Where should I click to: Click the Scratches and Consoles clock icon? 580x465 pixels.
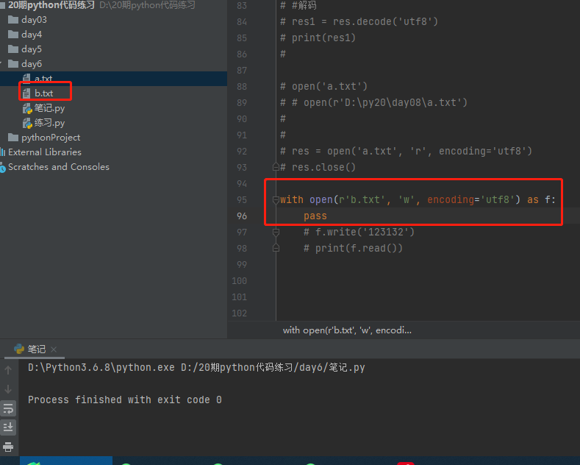3,168
